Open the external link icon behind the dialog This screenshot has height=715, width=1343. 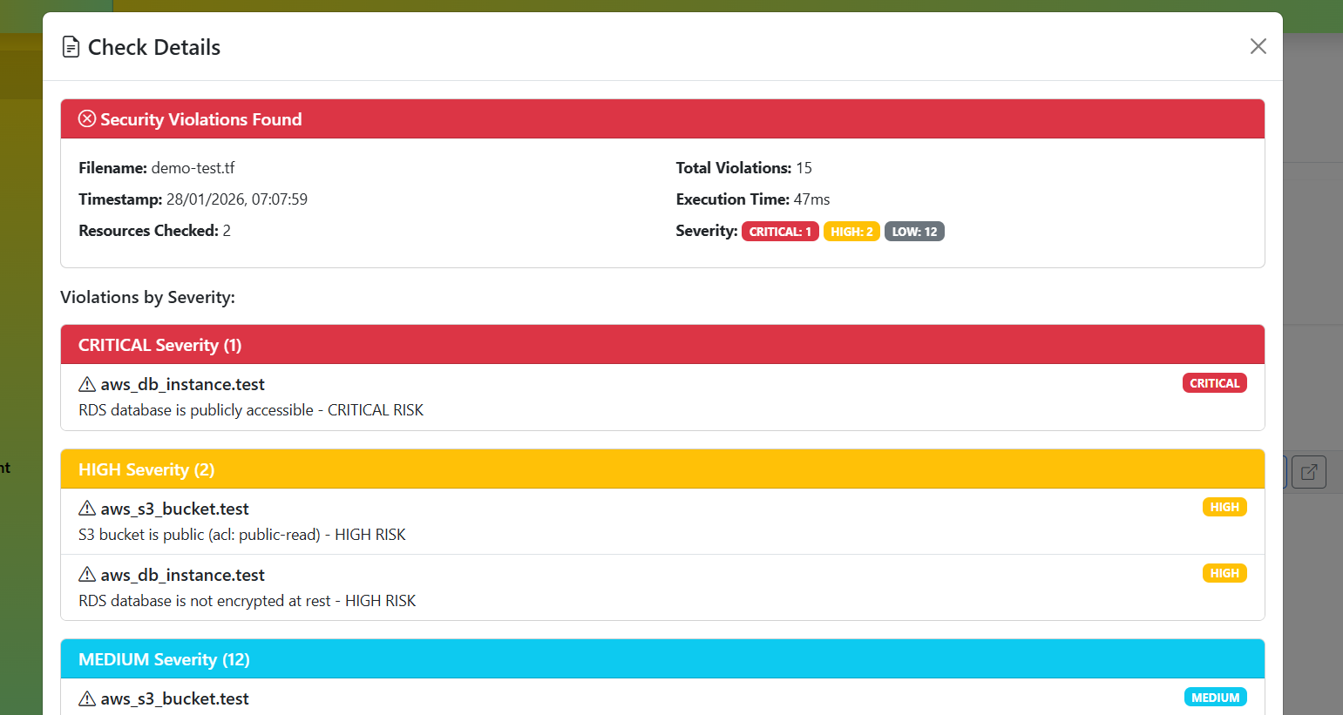(x=1308, y=471)
